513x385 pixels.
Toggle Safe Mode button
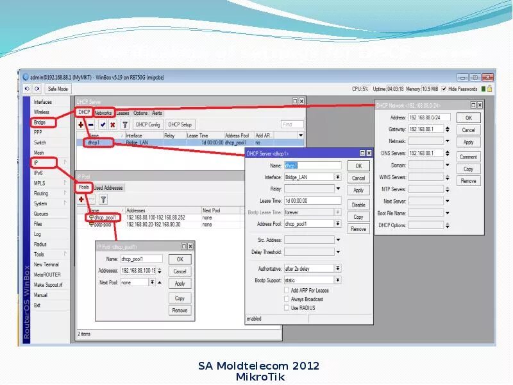tap(58, 89)
